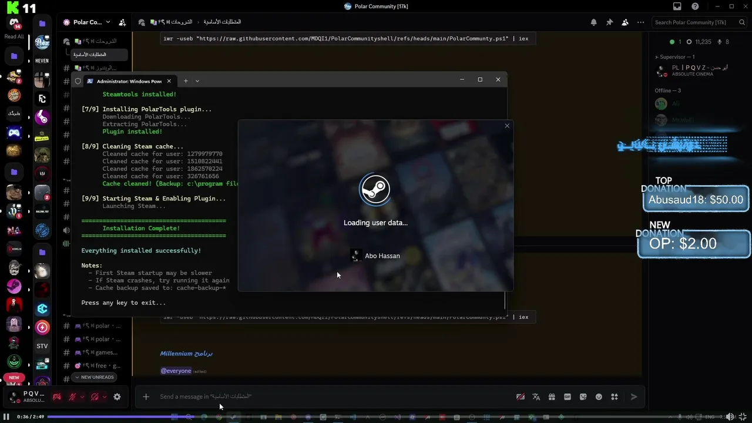
Task: Open the Discord inbox icon
Action: [x=677, y=6]
